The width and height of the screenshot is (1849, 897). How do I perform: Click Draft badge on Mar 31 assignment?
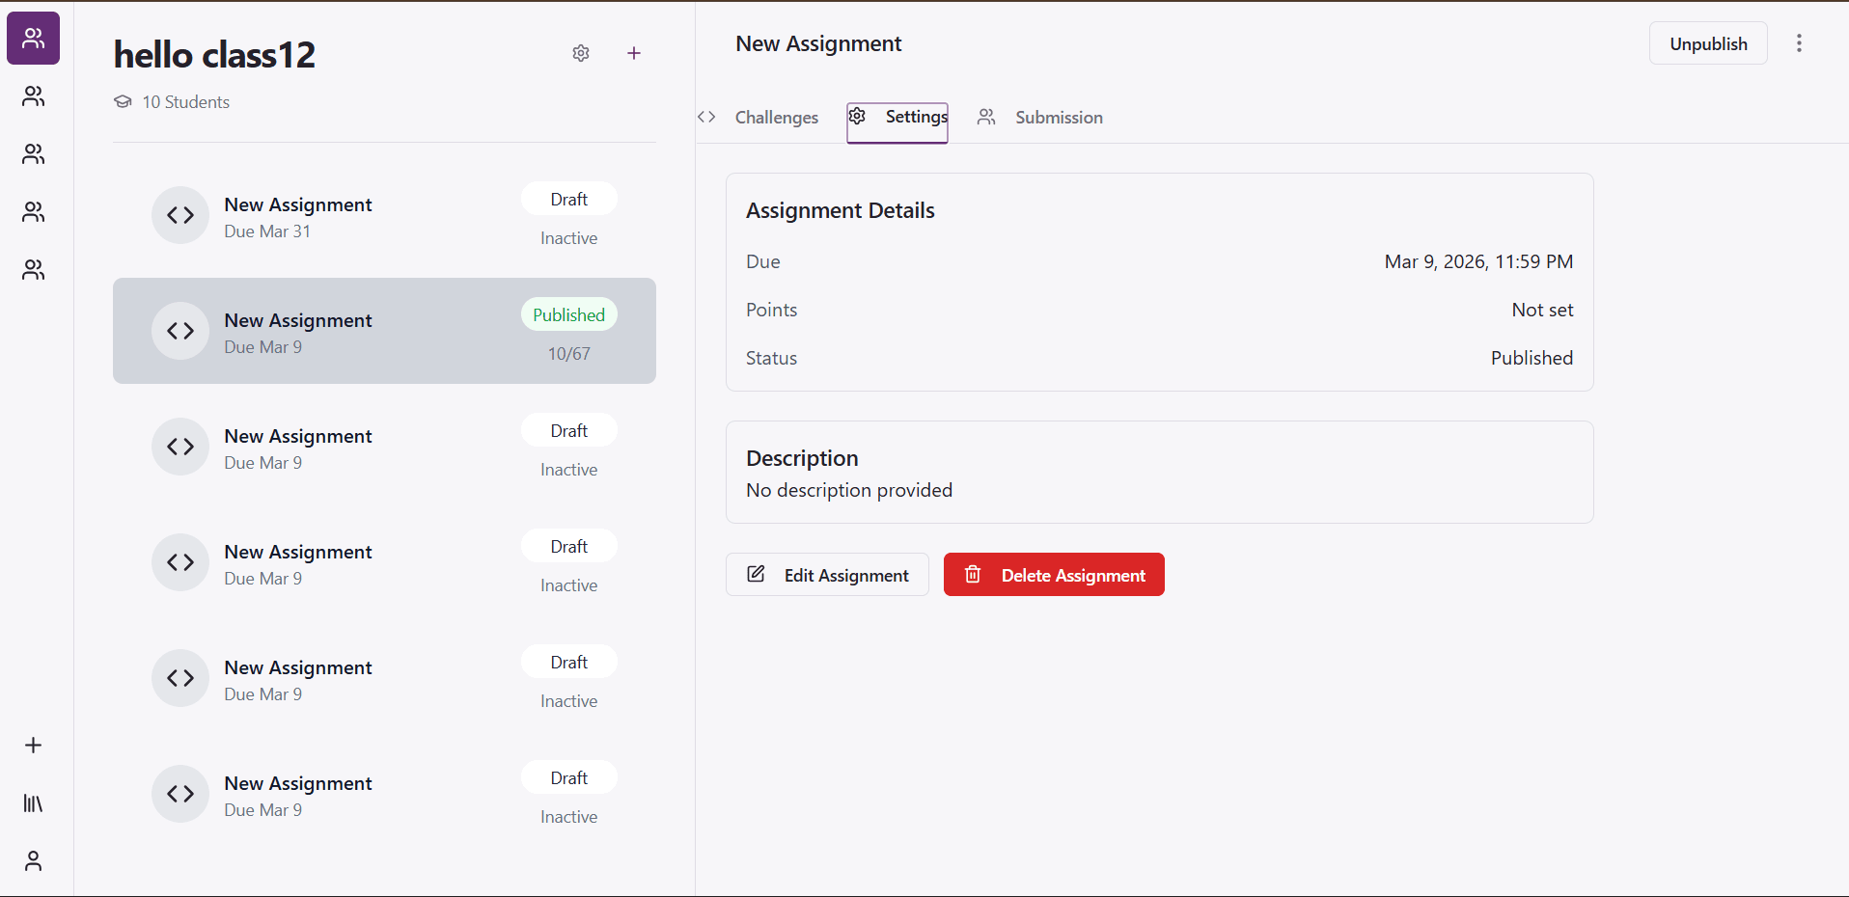click(568, 200)
